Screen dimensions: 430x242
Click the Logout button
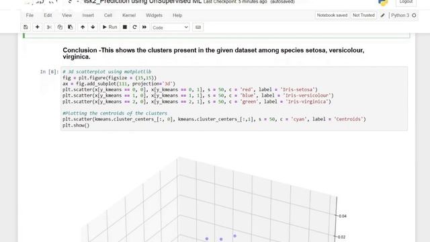coord(406,2)
